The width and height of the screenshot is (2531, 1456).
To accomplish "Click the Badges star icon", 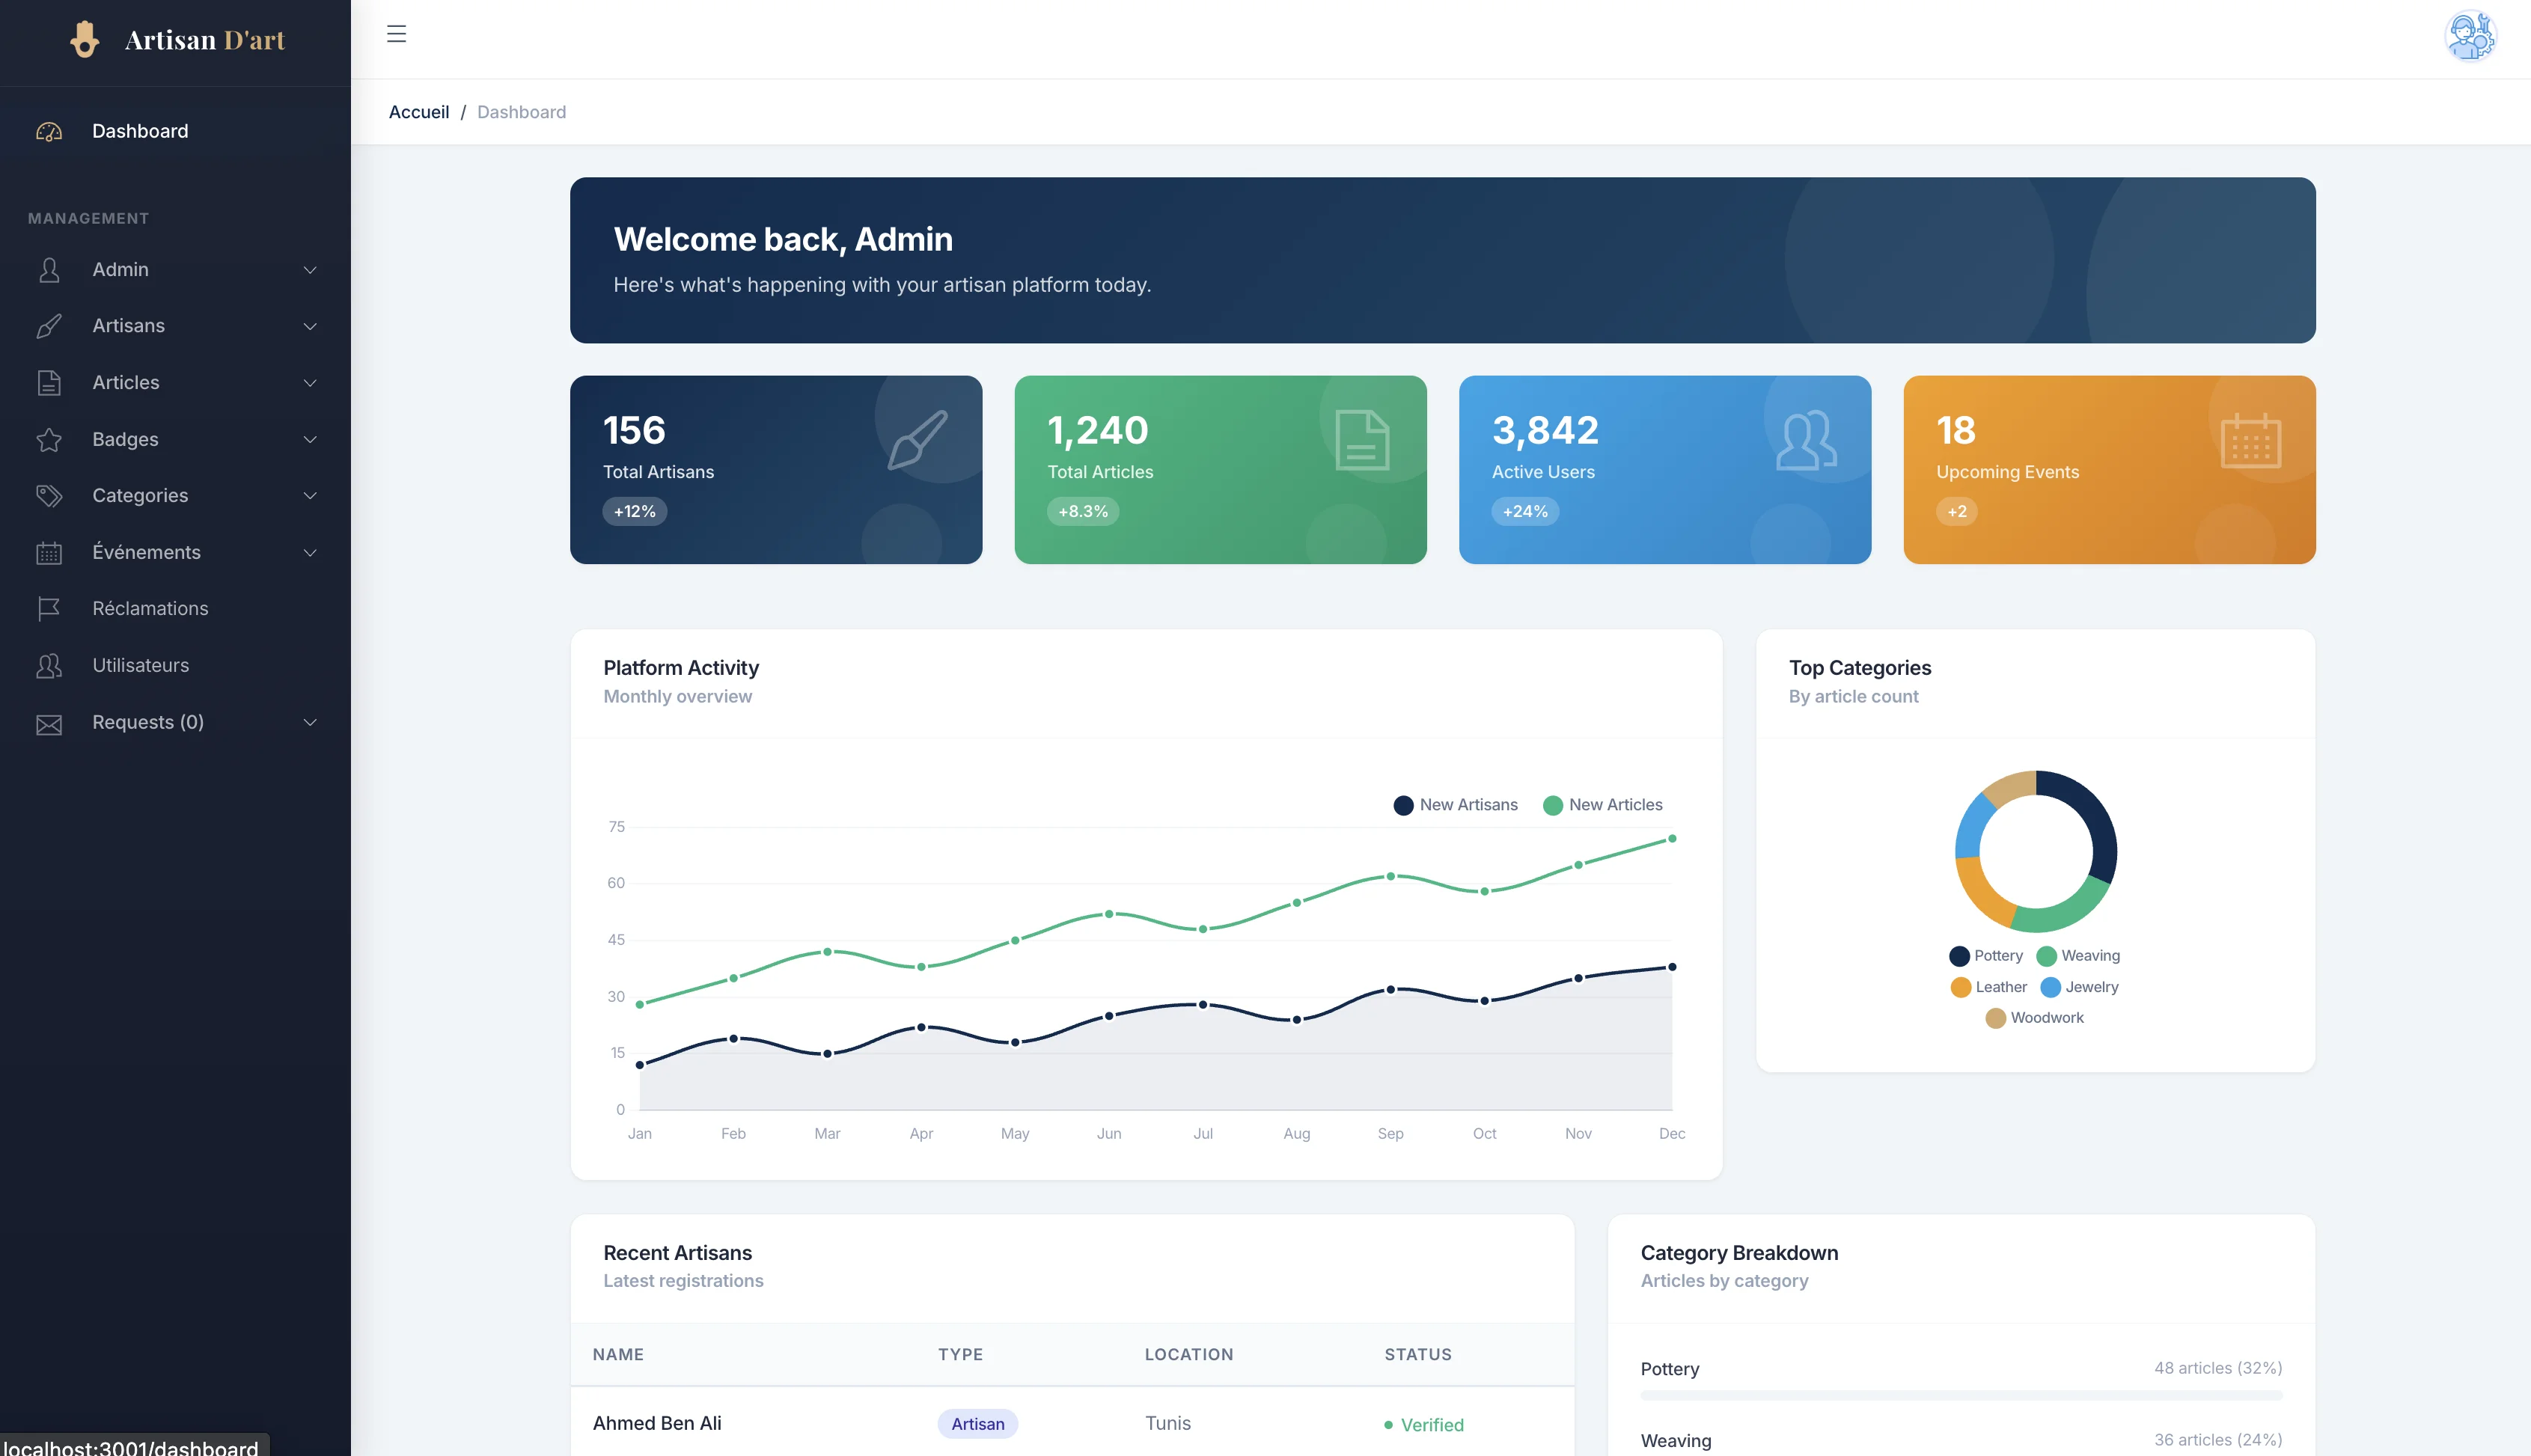I will tap(49, 439).
